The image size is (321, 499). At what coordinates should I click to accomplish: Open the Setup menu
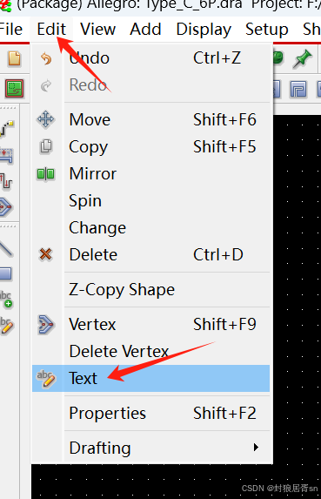click(x=267, y=30)
